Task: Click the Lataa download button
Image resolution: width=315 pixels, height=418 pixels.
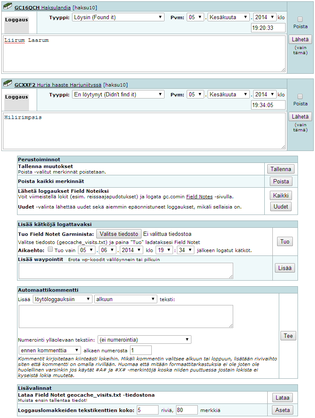Action: click(282, 398)
